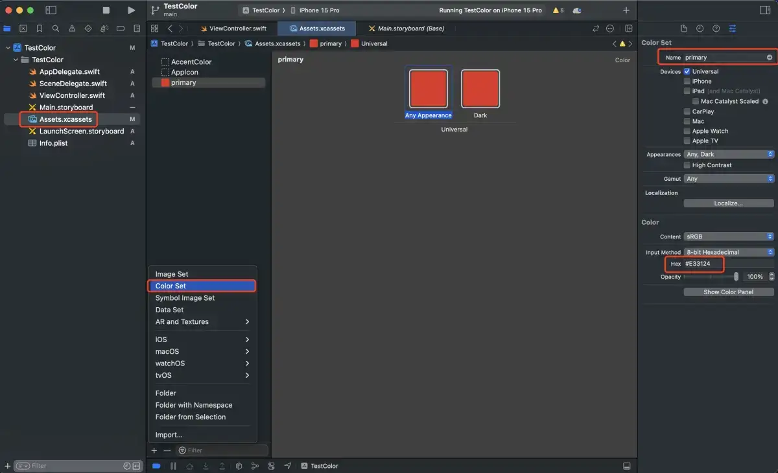Select the Attributes inspector sliders icon
Image resolution: width=778 pixels, height=473 pixels.
[x=733, y=29]
